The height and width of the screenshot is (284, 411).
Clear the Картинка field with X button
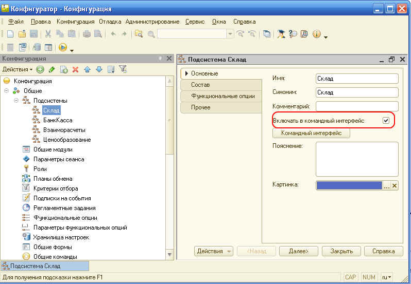point(394,186)
